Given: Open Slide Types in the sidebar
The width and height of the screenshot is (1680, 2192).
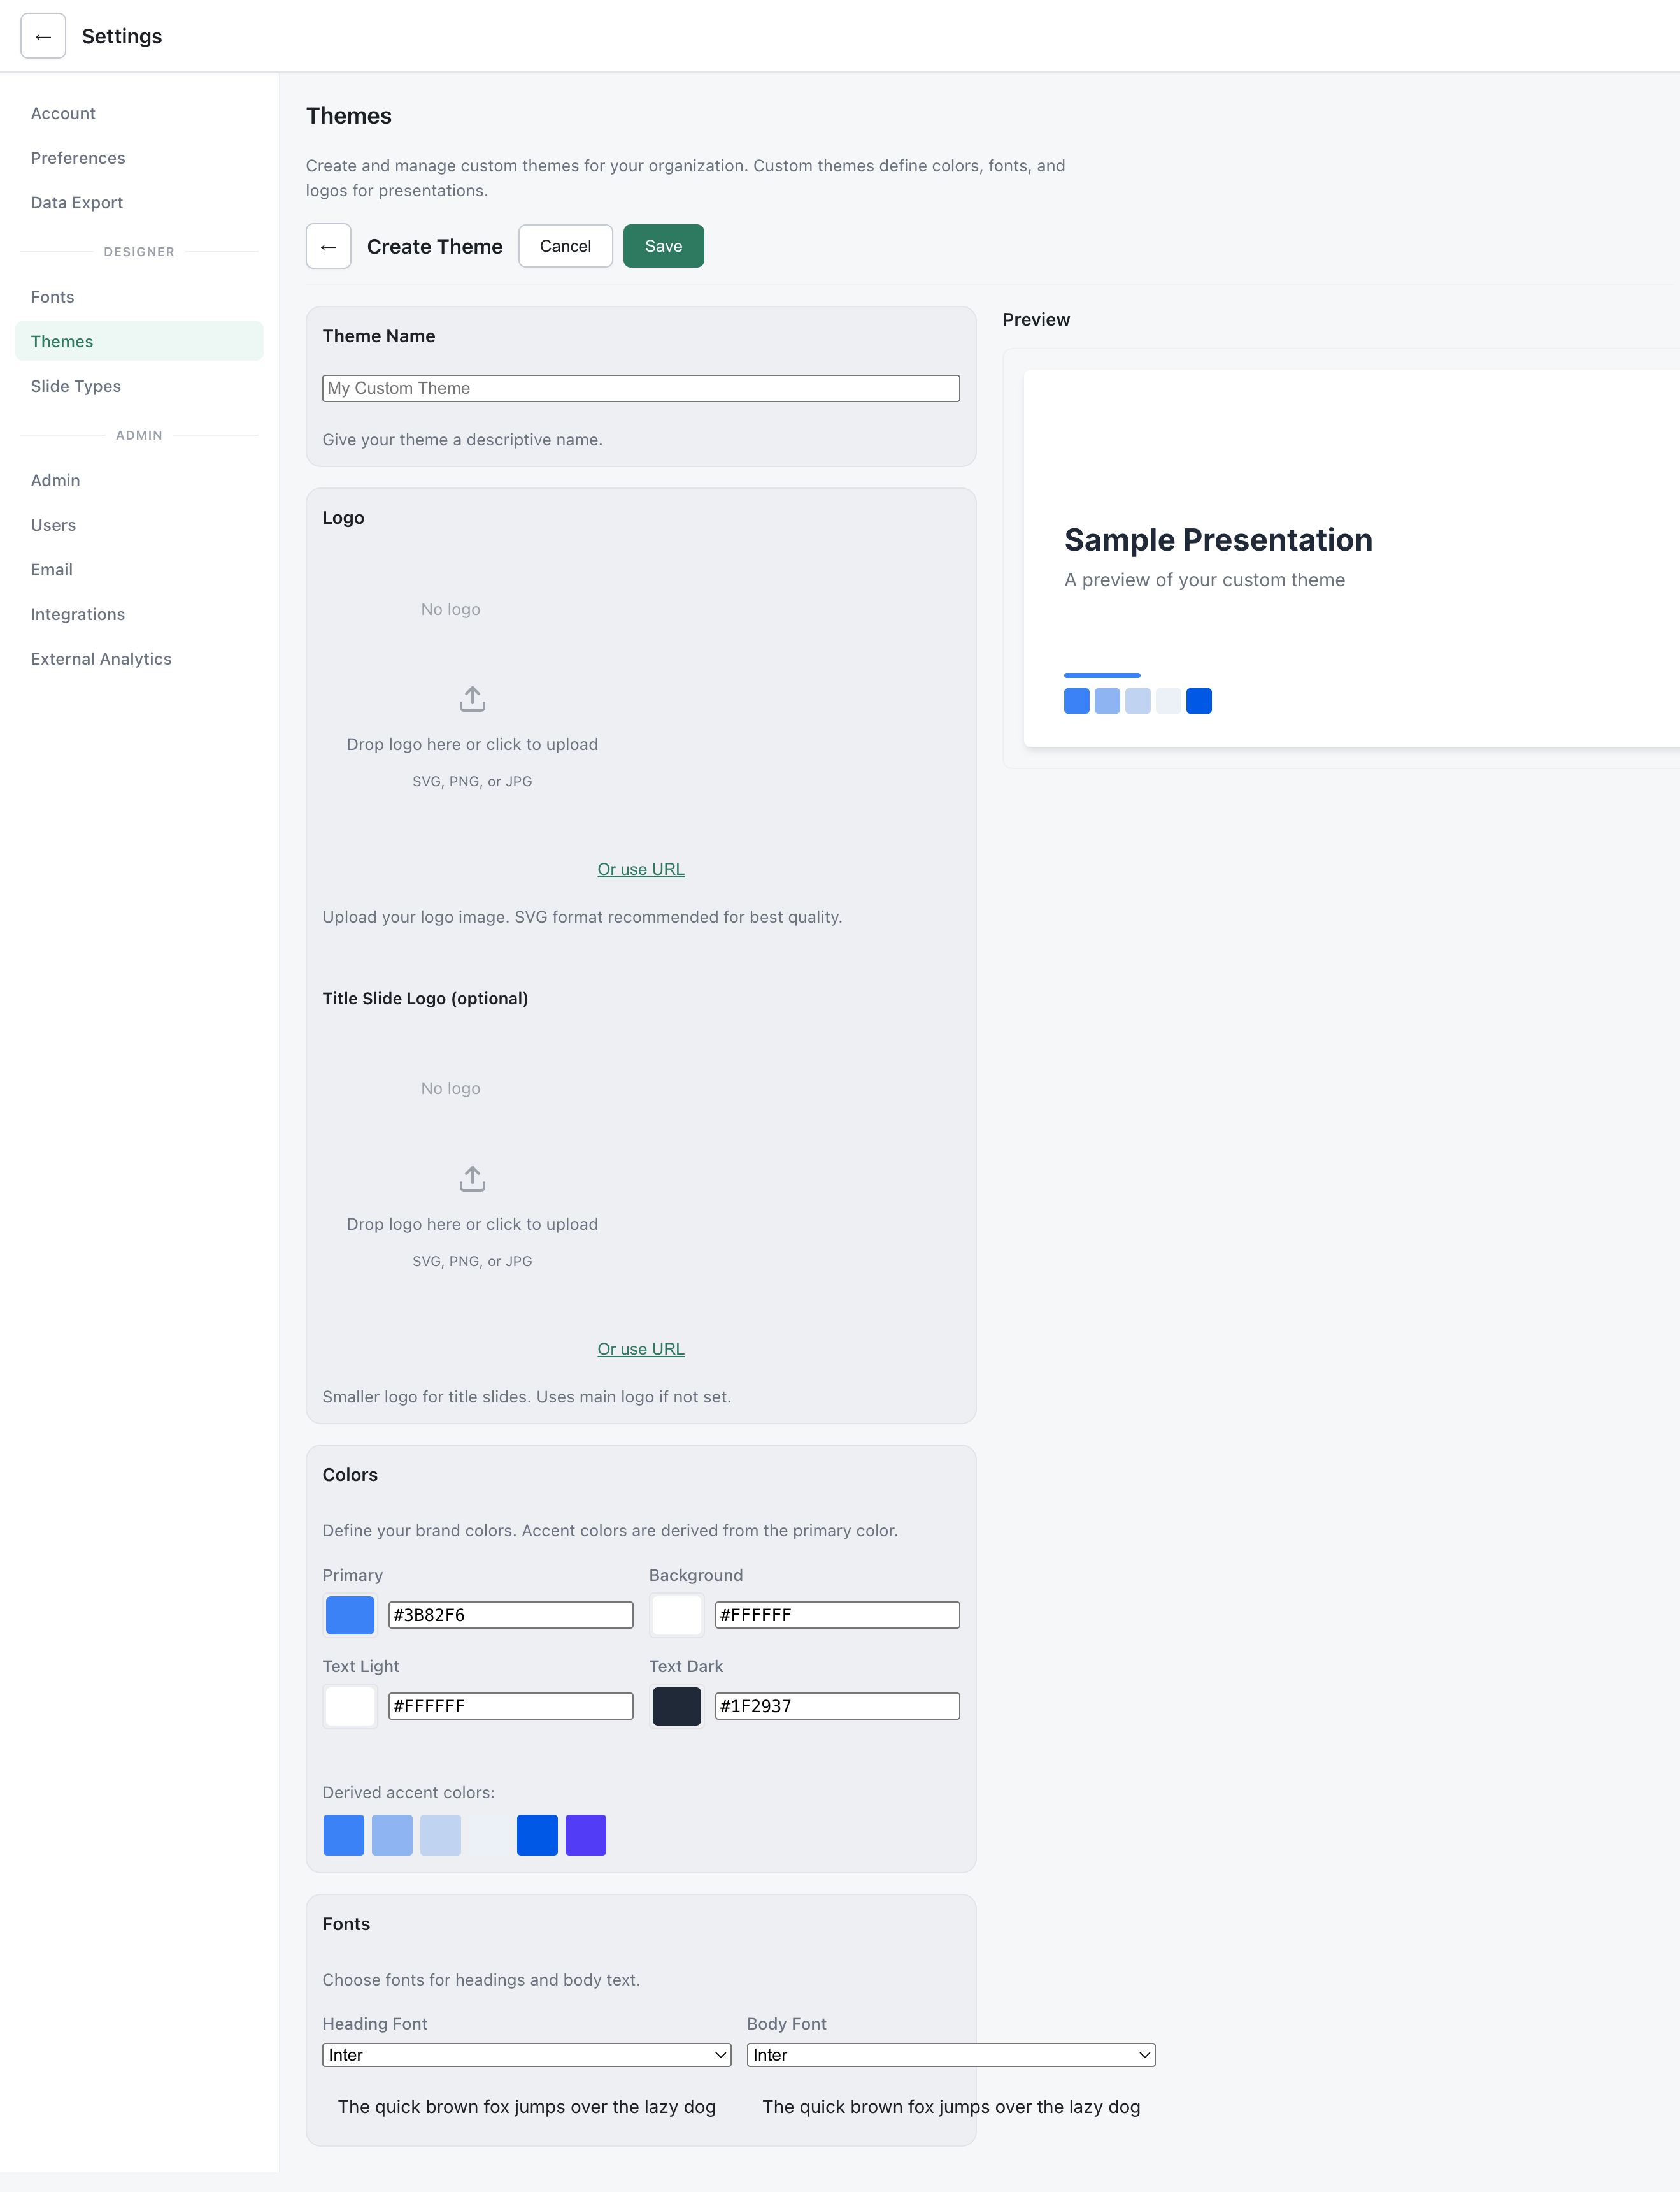Looking at the screenshot, I should pos(139,386).
